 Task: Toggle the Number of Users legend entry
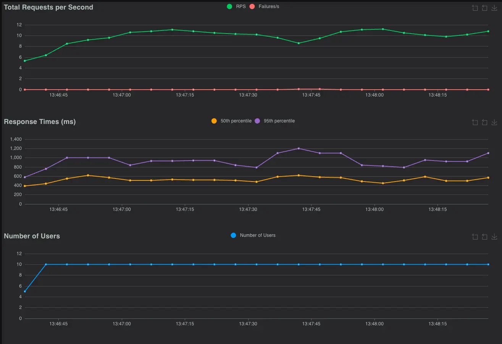coord(253,235)
